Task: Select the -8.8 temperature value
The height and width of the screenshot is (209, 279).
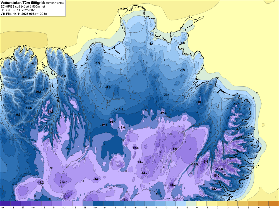Action: pos(24,77)
